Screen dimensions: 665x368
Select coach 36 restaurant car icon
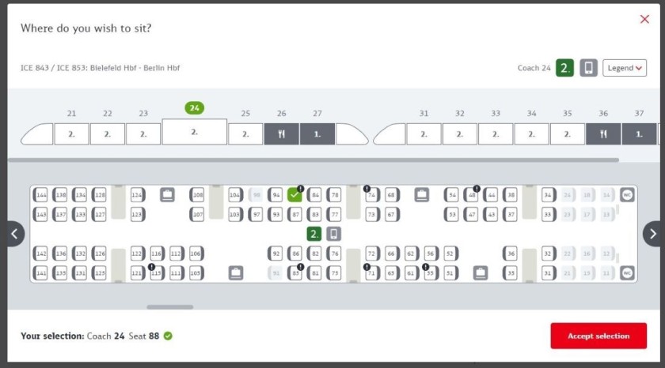603,133
